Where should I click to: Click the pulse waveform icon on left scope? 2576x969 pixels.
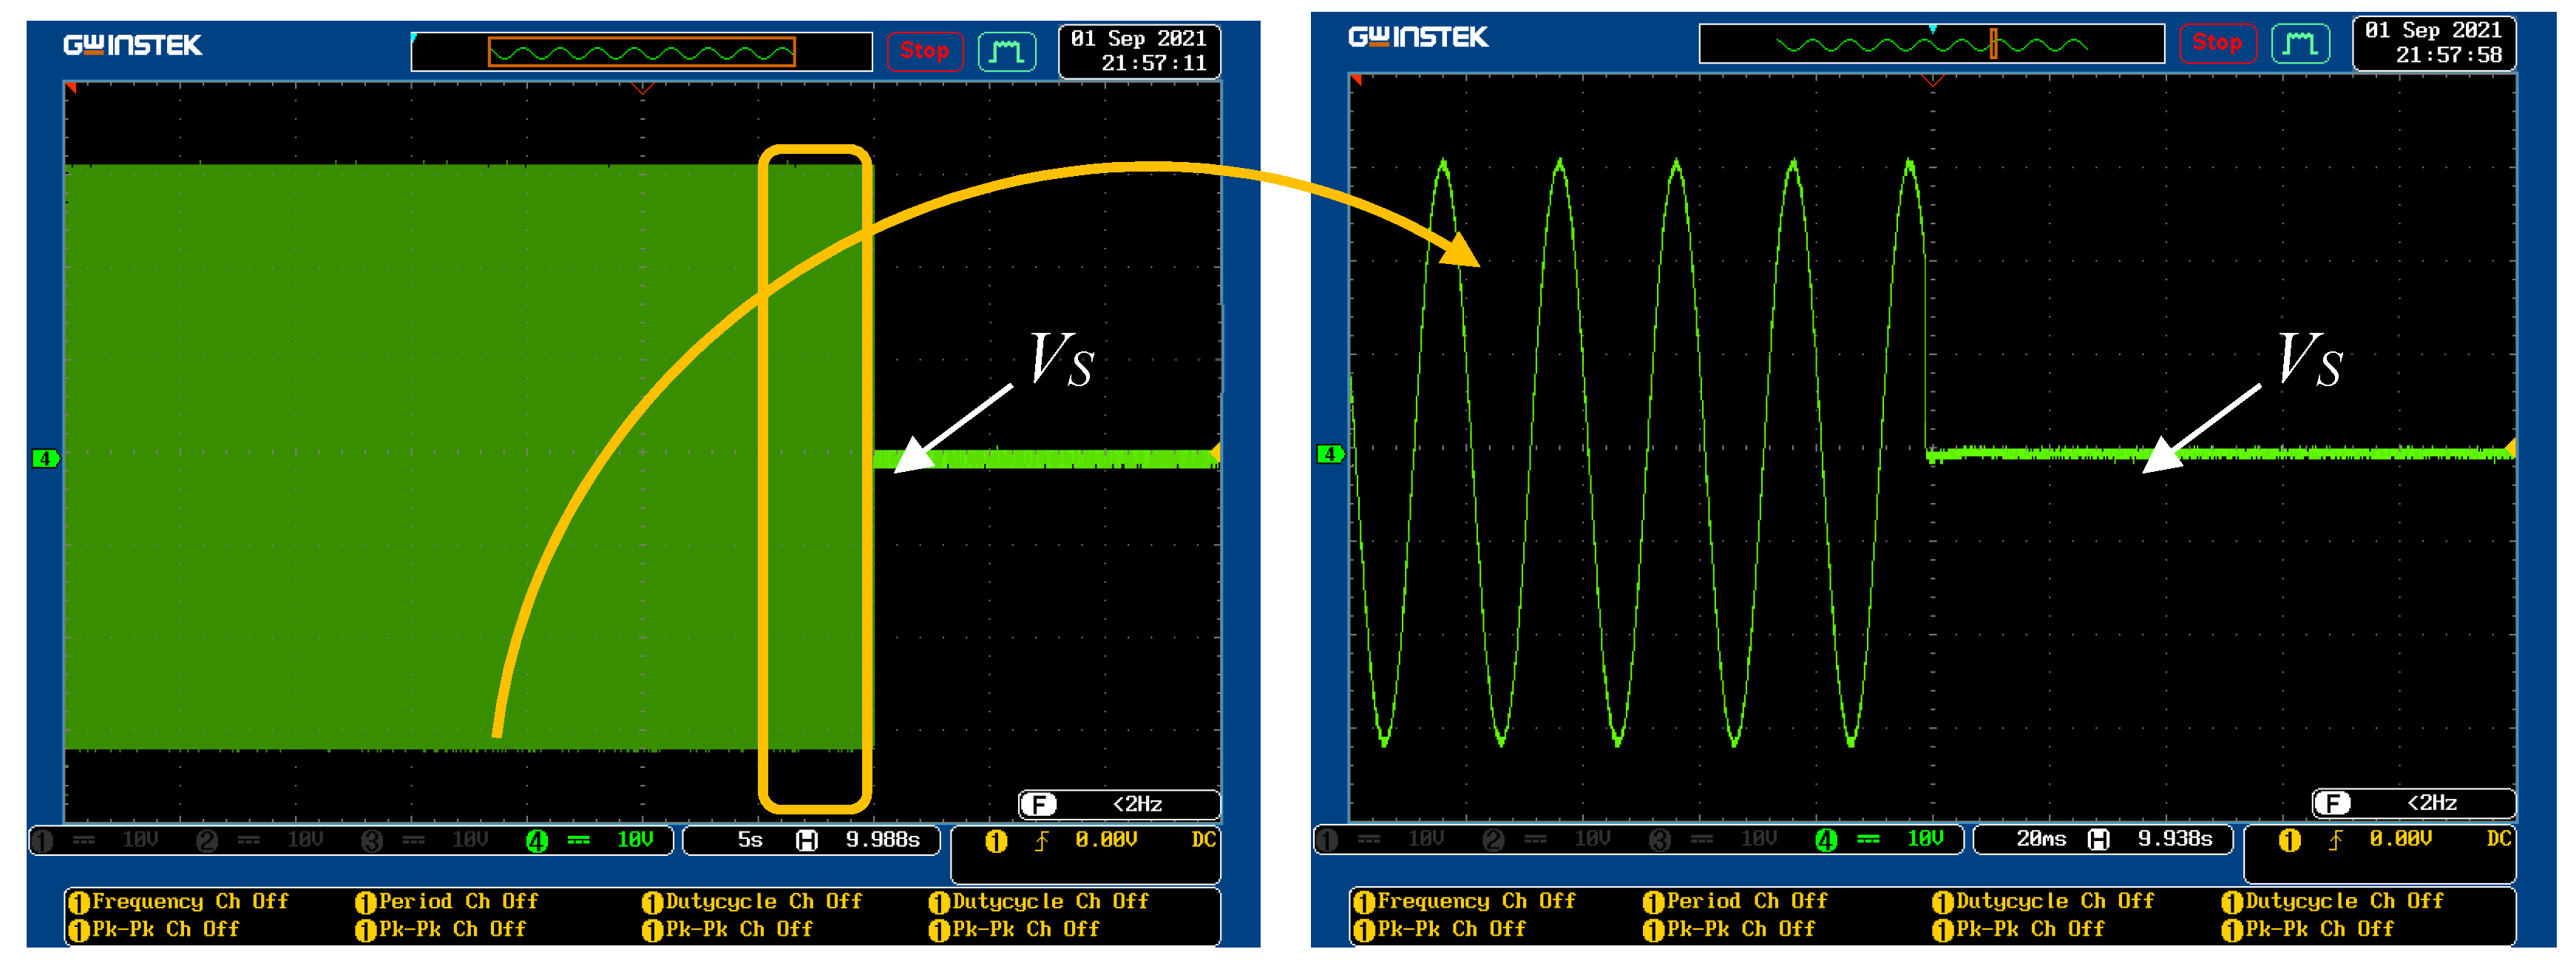(x=1007, y=51)
